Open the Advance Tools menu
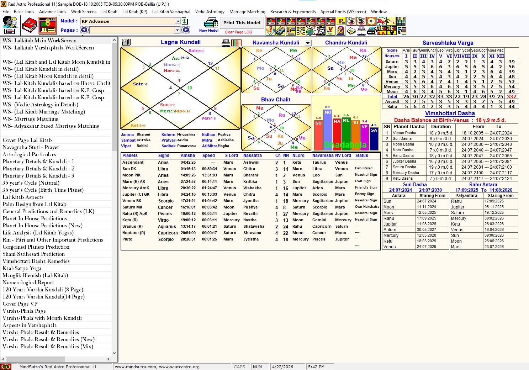 (53, 12)
